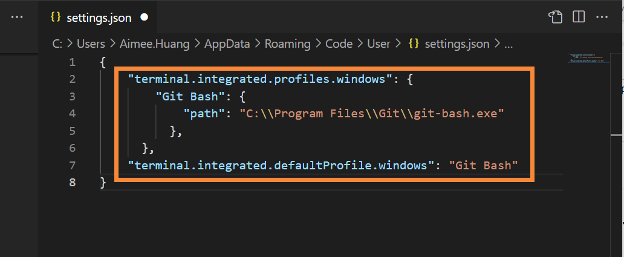Open Settings UI icon in editor title bar

tap(555, 17)
